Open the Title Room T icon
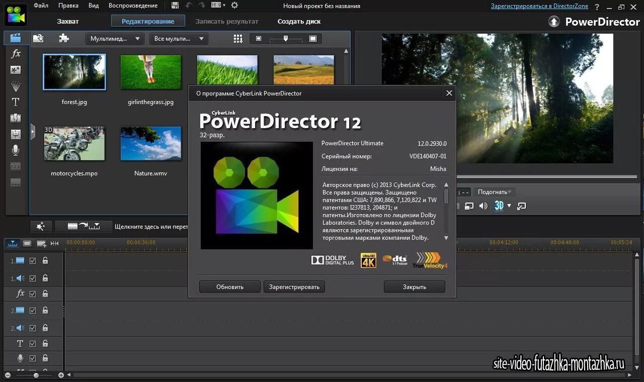Image resolution: width=644 pixels, height=382 pixels. pyautogui.click(x=16, y=102)
